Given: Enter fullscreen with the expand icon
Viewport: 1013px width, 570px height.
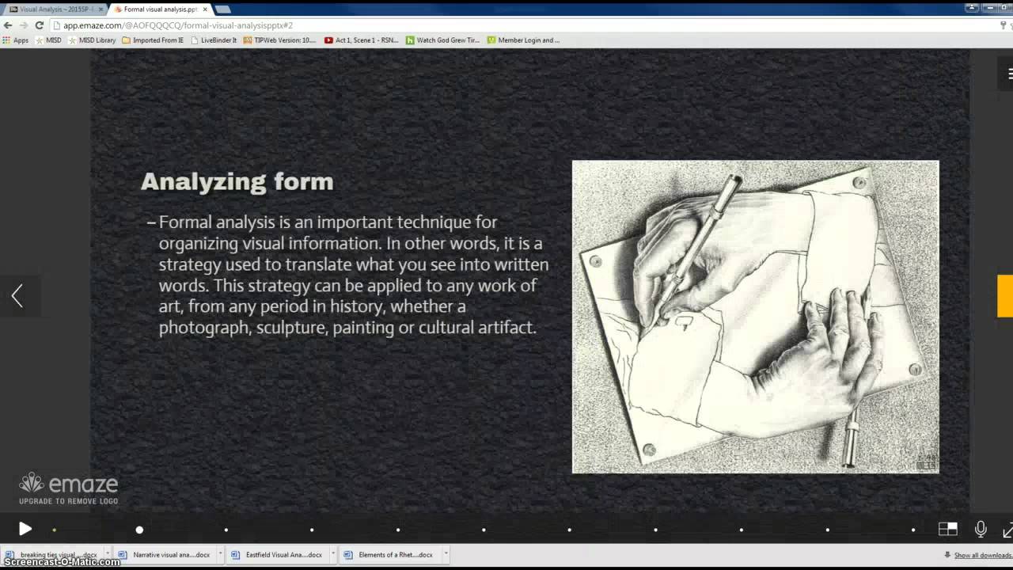Looking at the screenshot, I should [x=1007, y=530].
